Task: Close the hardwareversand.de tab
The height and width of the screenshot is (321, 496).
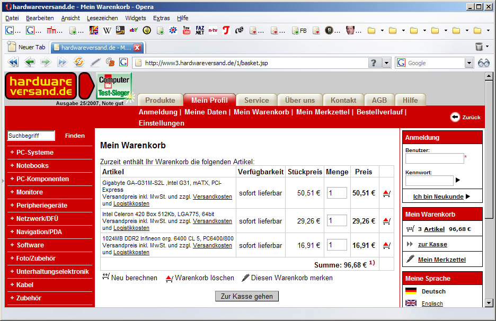Action: click(x=137, y=48)
